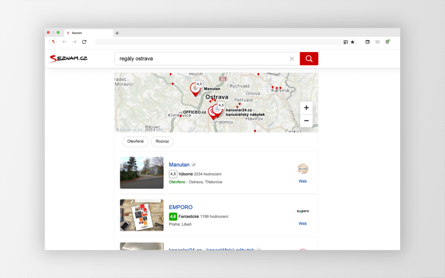Viewport: 445px width, 278px height.
Task: Click into the 'regály ostrava' search field
Action: pos(202,59)
